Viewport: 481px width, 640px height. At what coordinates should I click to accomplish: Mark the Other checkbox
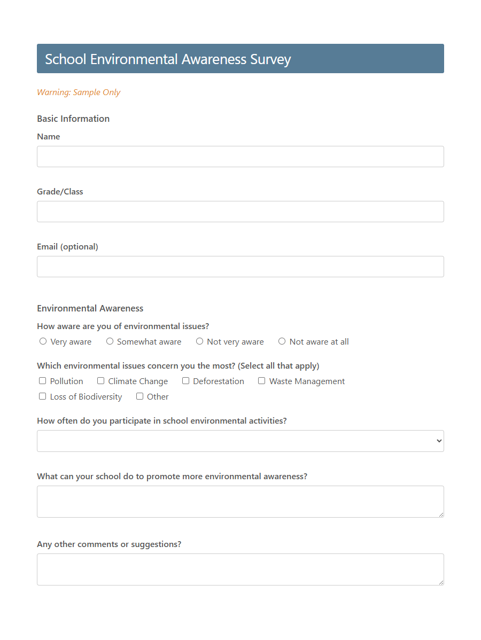139,396
